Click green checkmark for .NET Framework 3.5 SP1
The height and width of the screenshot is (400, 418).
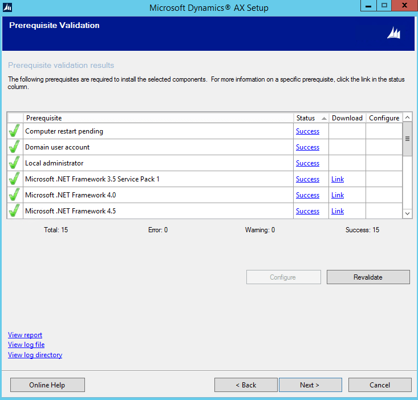coord(14,179)
